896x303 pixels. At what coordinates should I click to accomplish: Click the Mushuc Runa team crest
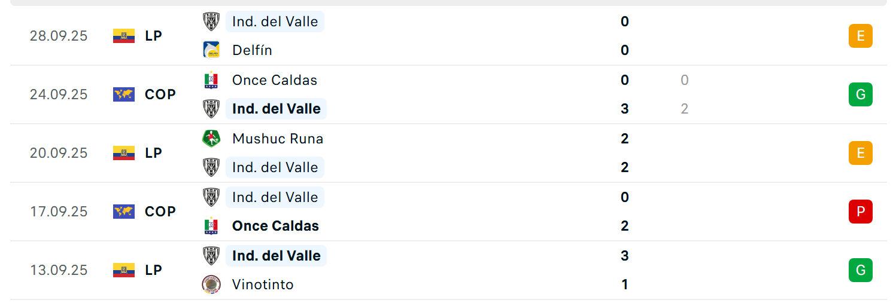pos(211,139)
